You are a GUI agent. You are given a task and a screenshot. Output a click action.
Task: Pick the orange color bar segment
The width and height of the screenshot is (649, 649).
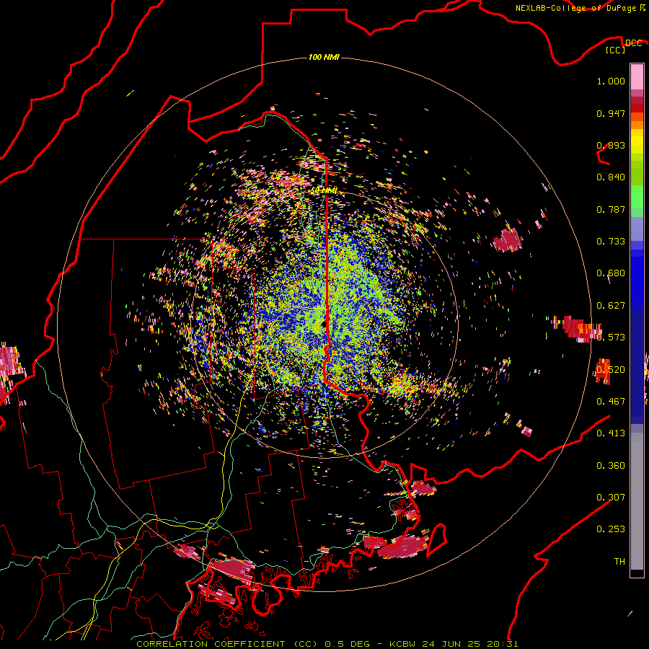coord(637,125)
